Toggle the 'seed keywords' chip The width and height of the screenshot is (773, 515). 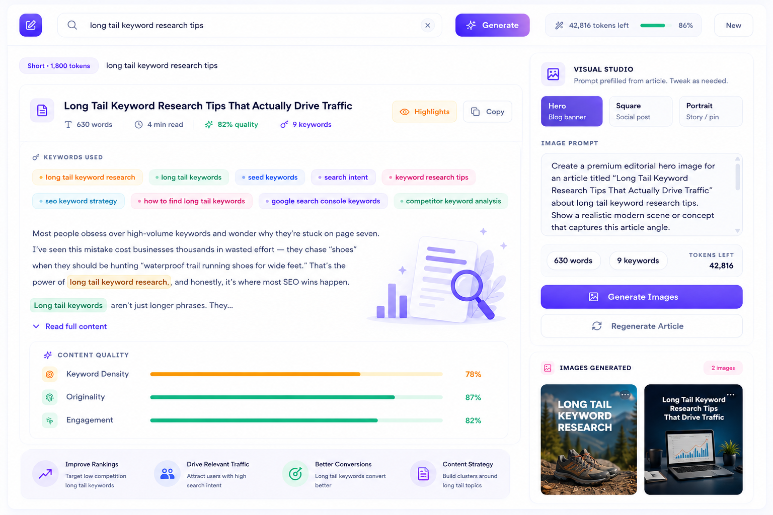(x=270, y=177)
